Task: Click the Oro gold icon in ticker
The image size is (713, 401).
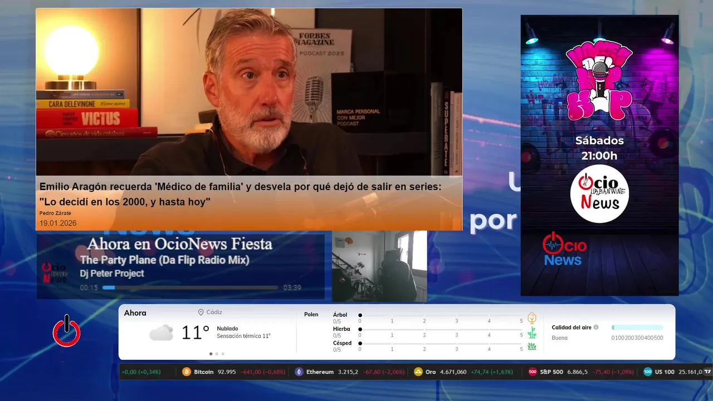Action: (x=418, y=372)
